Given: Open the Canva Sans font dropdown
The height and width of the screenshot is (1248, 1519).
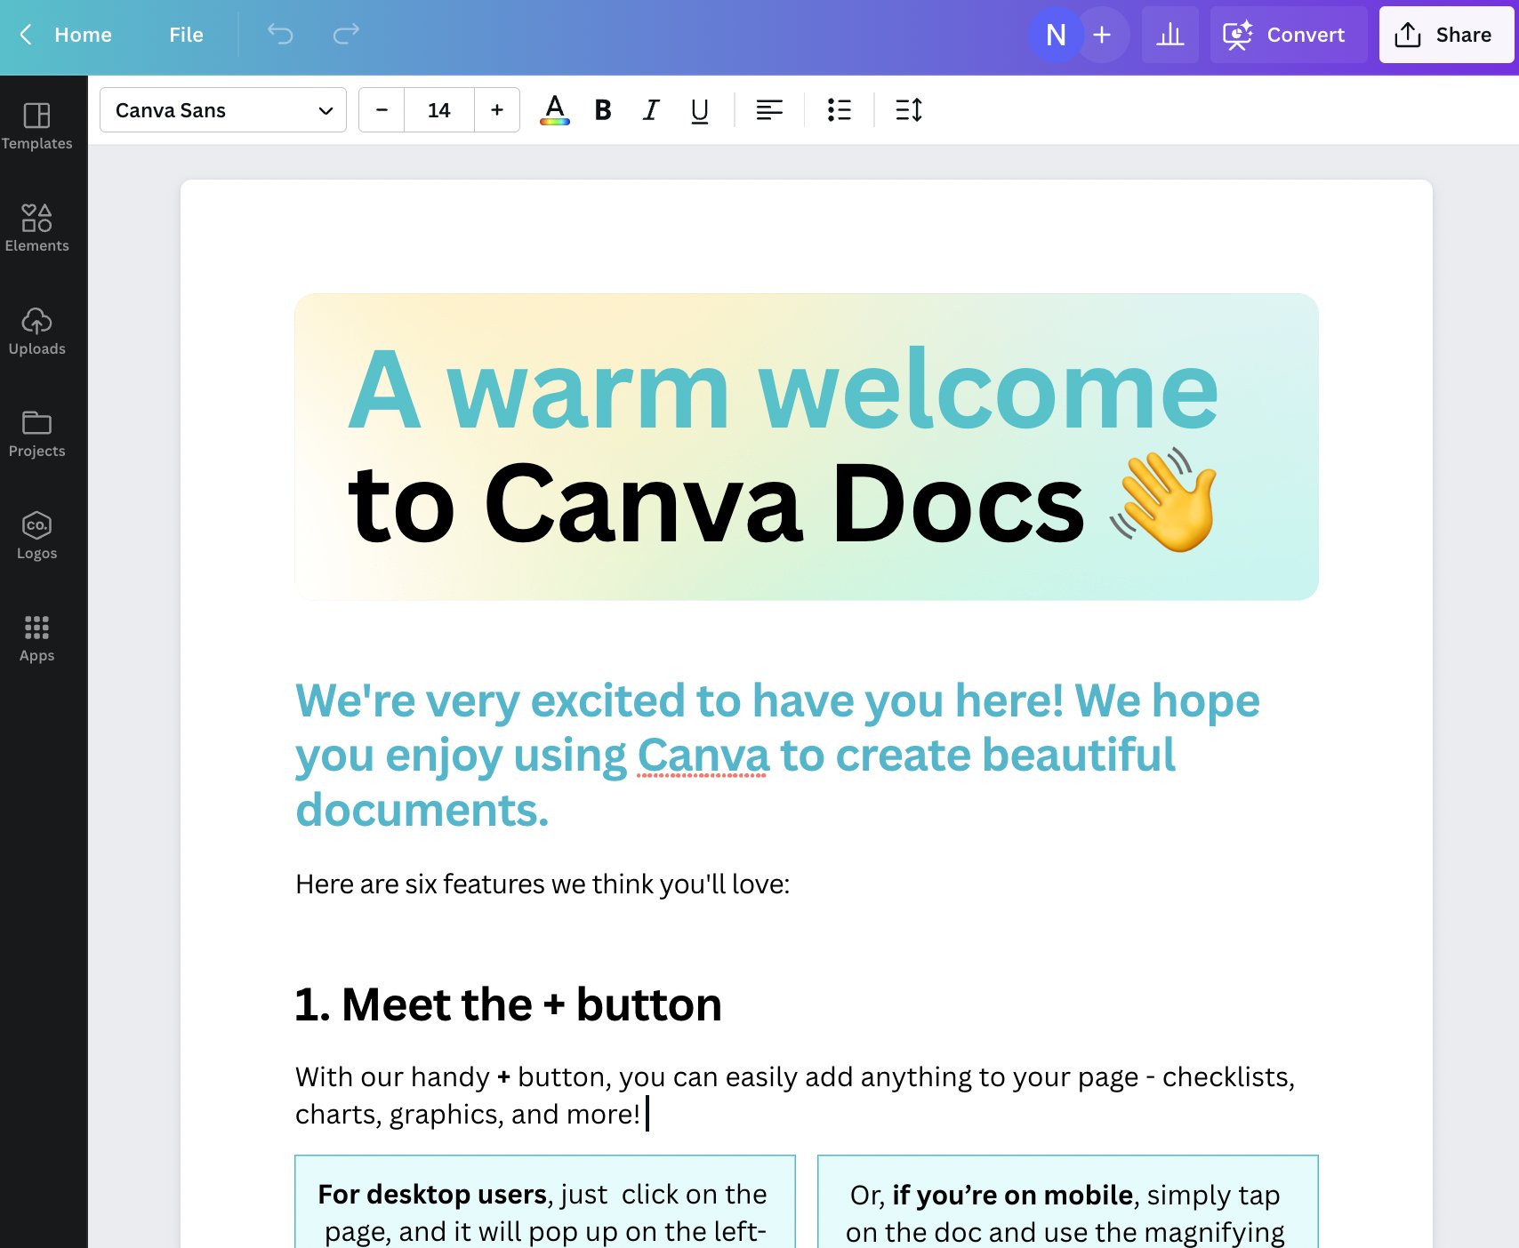Looking at the screenshot, I should [x=222, y=109].
